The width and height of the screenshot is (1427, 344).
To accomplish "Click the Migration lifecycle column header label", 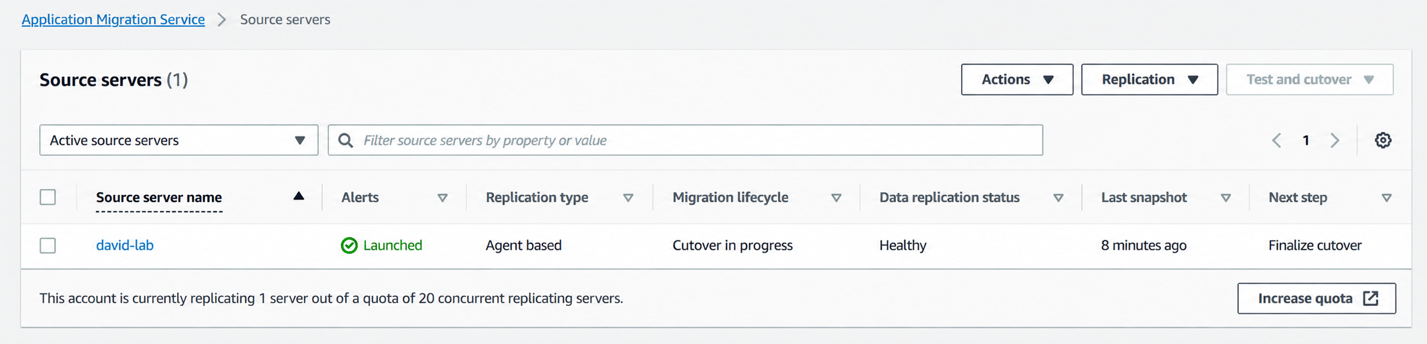I will click(731, 198).
